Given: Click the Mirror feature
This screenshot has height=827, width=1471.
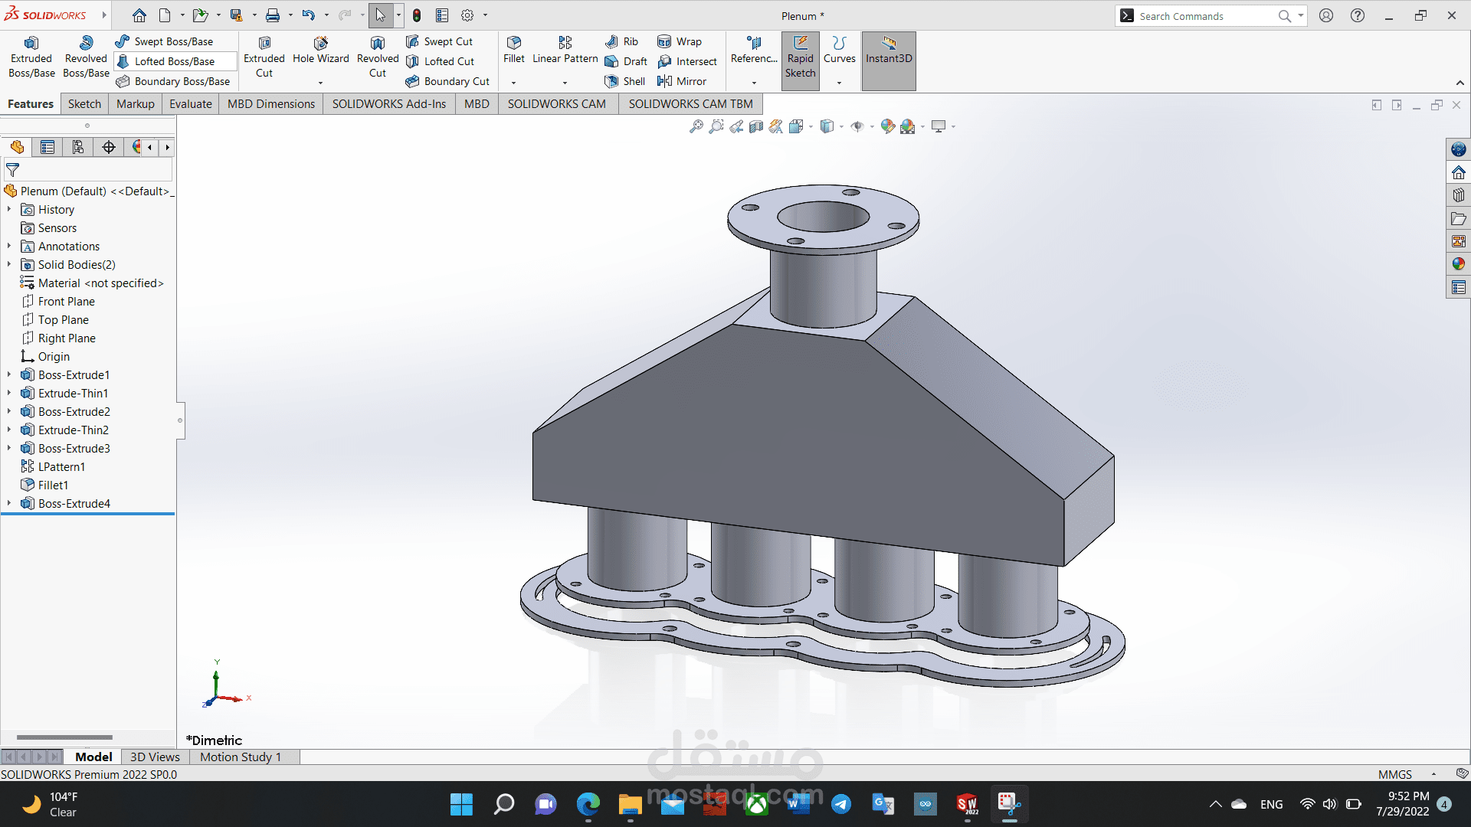Looking at the screenshot, I should 683,81.
